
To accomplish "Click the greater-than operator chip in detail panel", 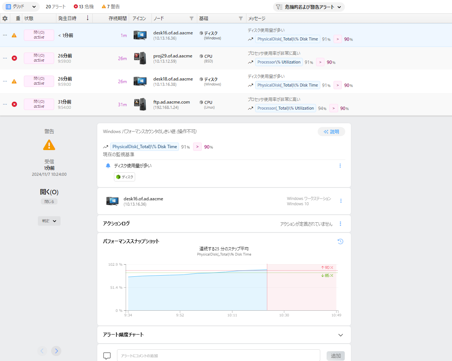I will click(197, 147).
